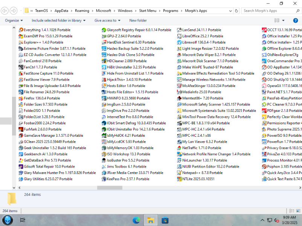Go forward with the forward arrow
This screenshot has height=226, width=302.
tap(14, 11)
